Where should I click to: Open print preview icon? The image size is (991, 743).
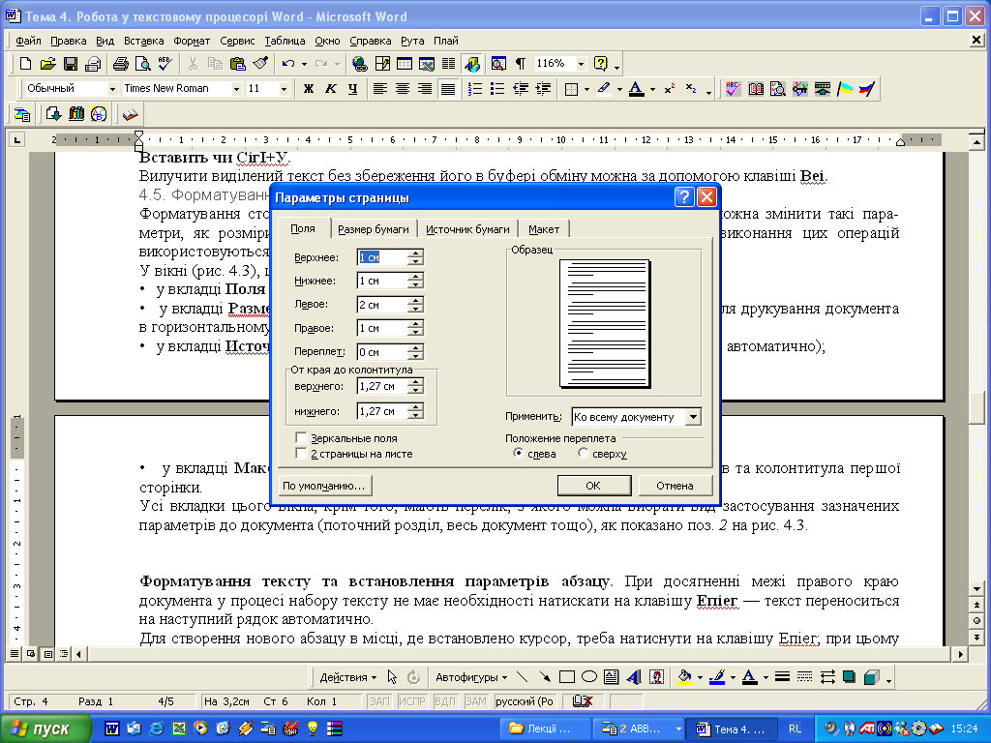click(143, 64)
